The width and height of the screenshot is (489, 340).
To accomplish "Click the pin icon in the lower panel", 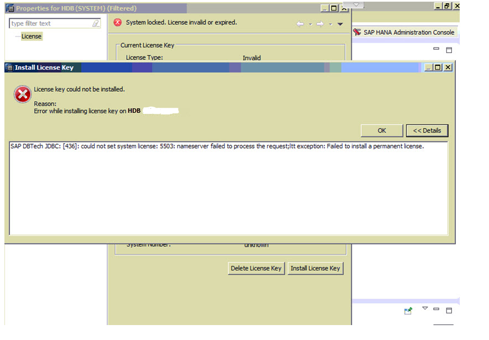I will click(x=408, y=311).
